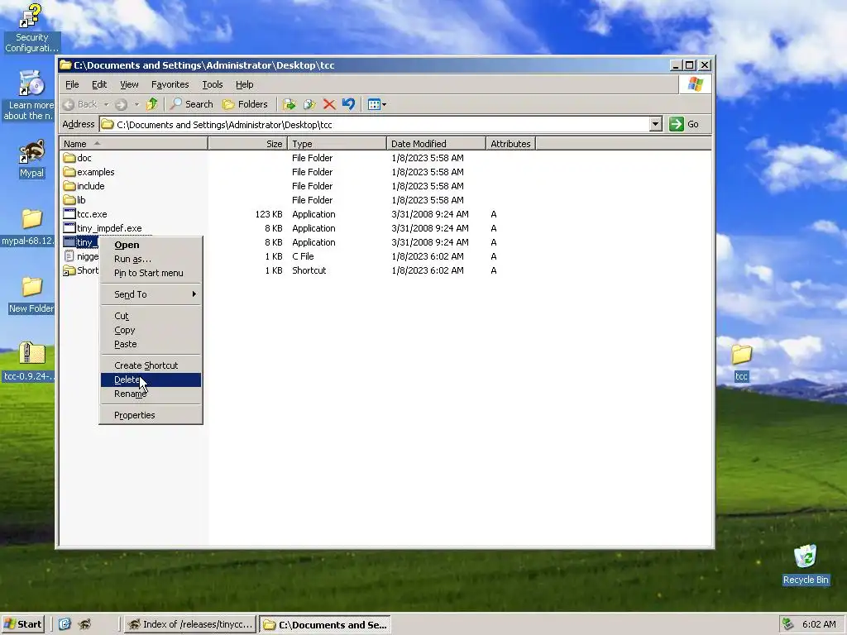Toggle the Folders pane button
Viewport: 847px width, 635px height.
pyautogui.click(x=245, y=104)
